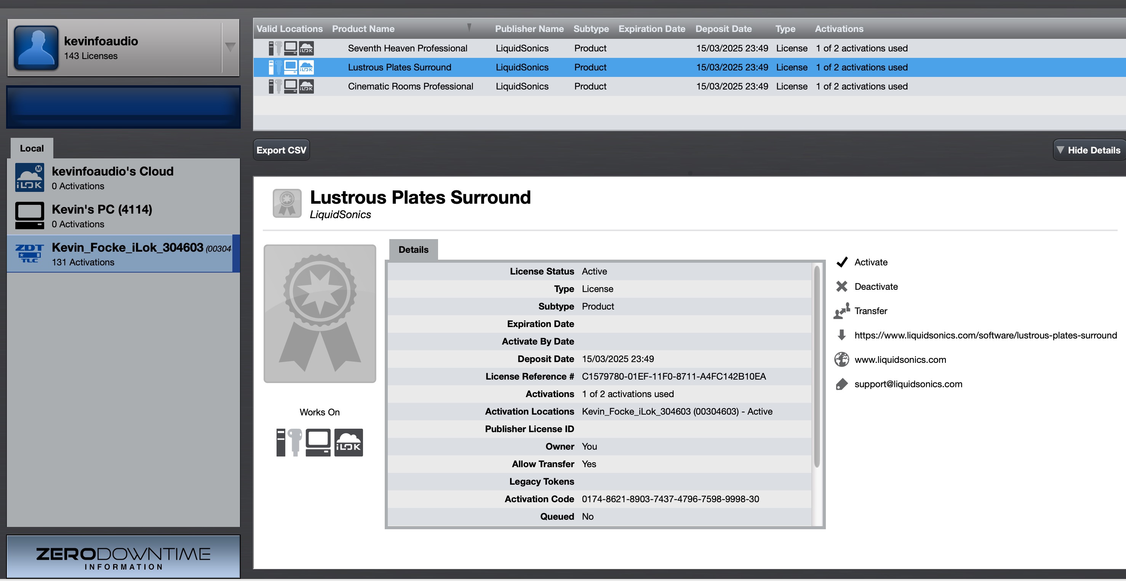Click iLok Cloud icon in Seventh Heaven row

(306, 48)
